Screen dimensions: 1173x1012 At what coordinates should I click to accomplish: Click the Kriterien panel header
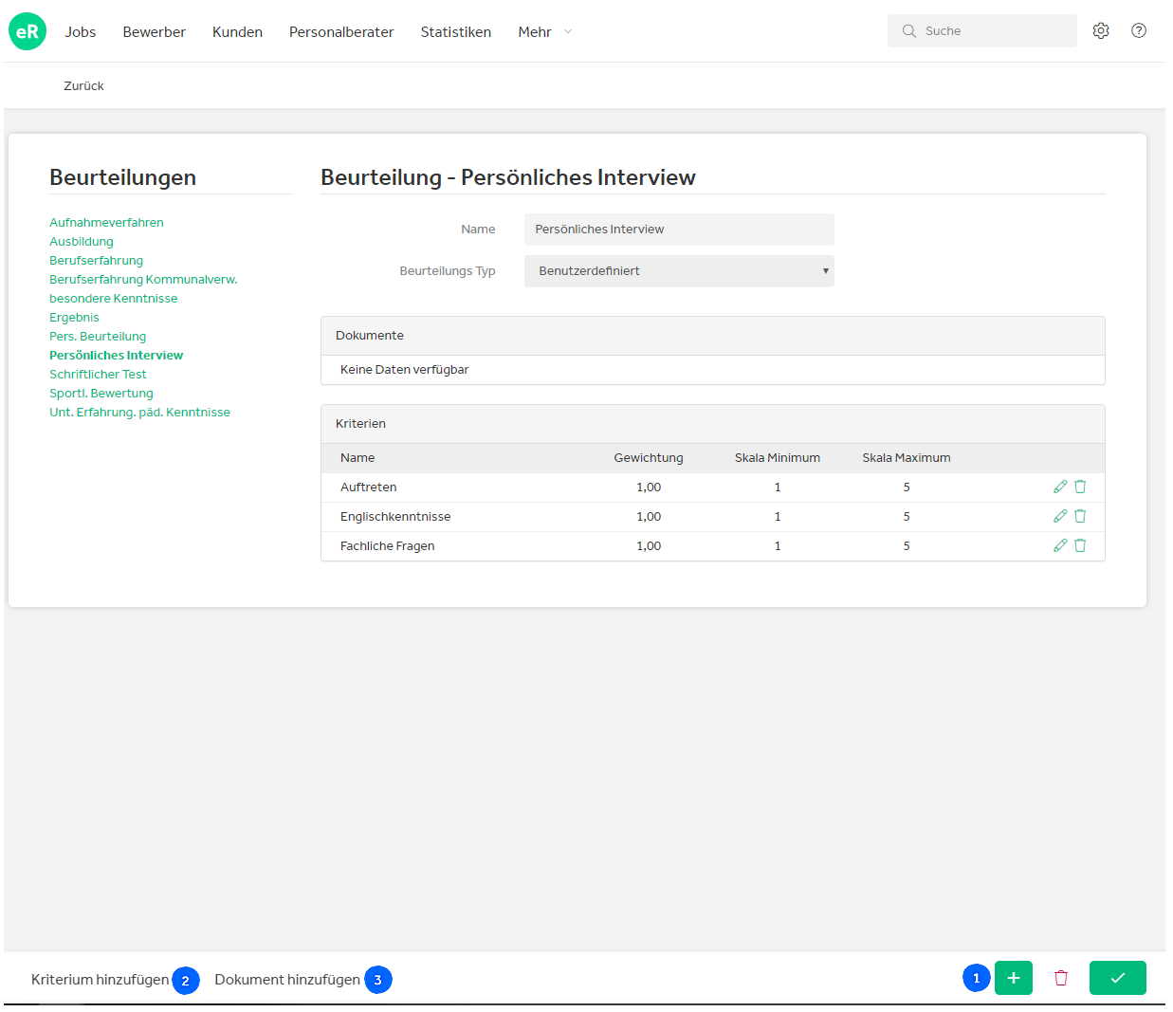point(713,424)
